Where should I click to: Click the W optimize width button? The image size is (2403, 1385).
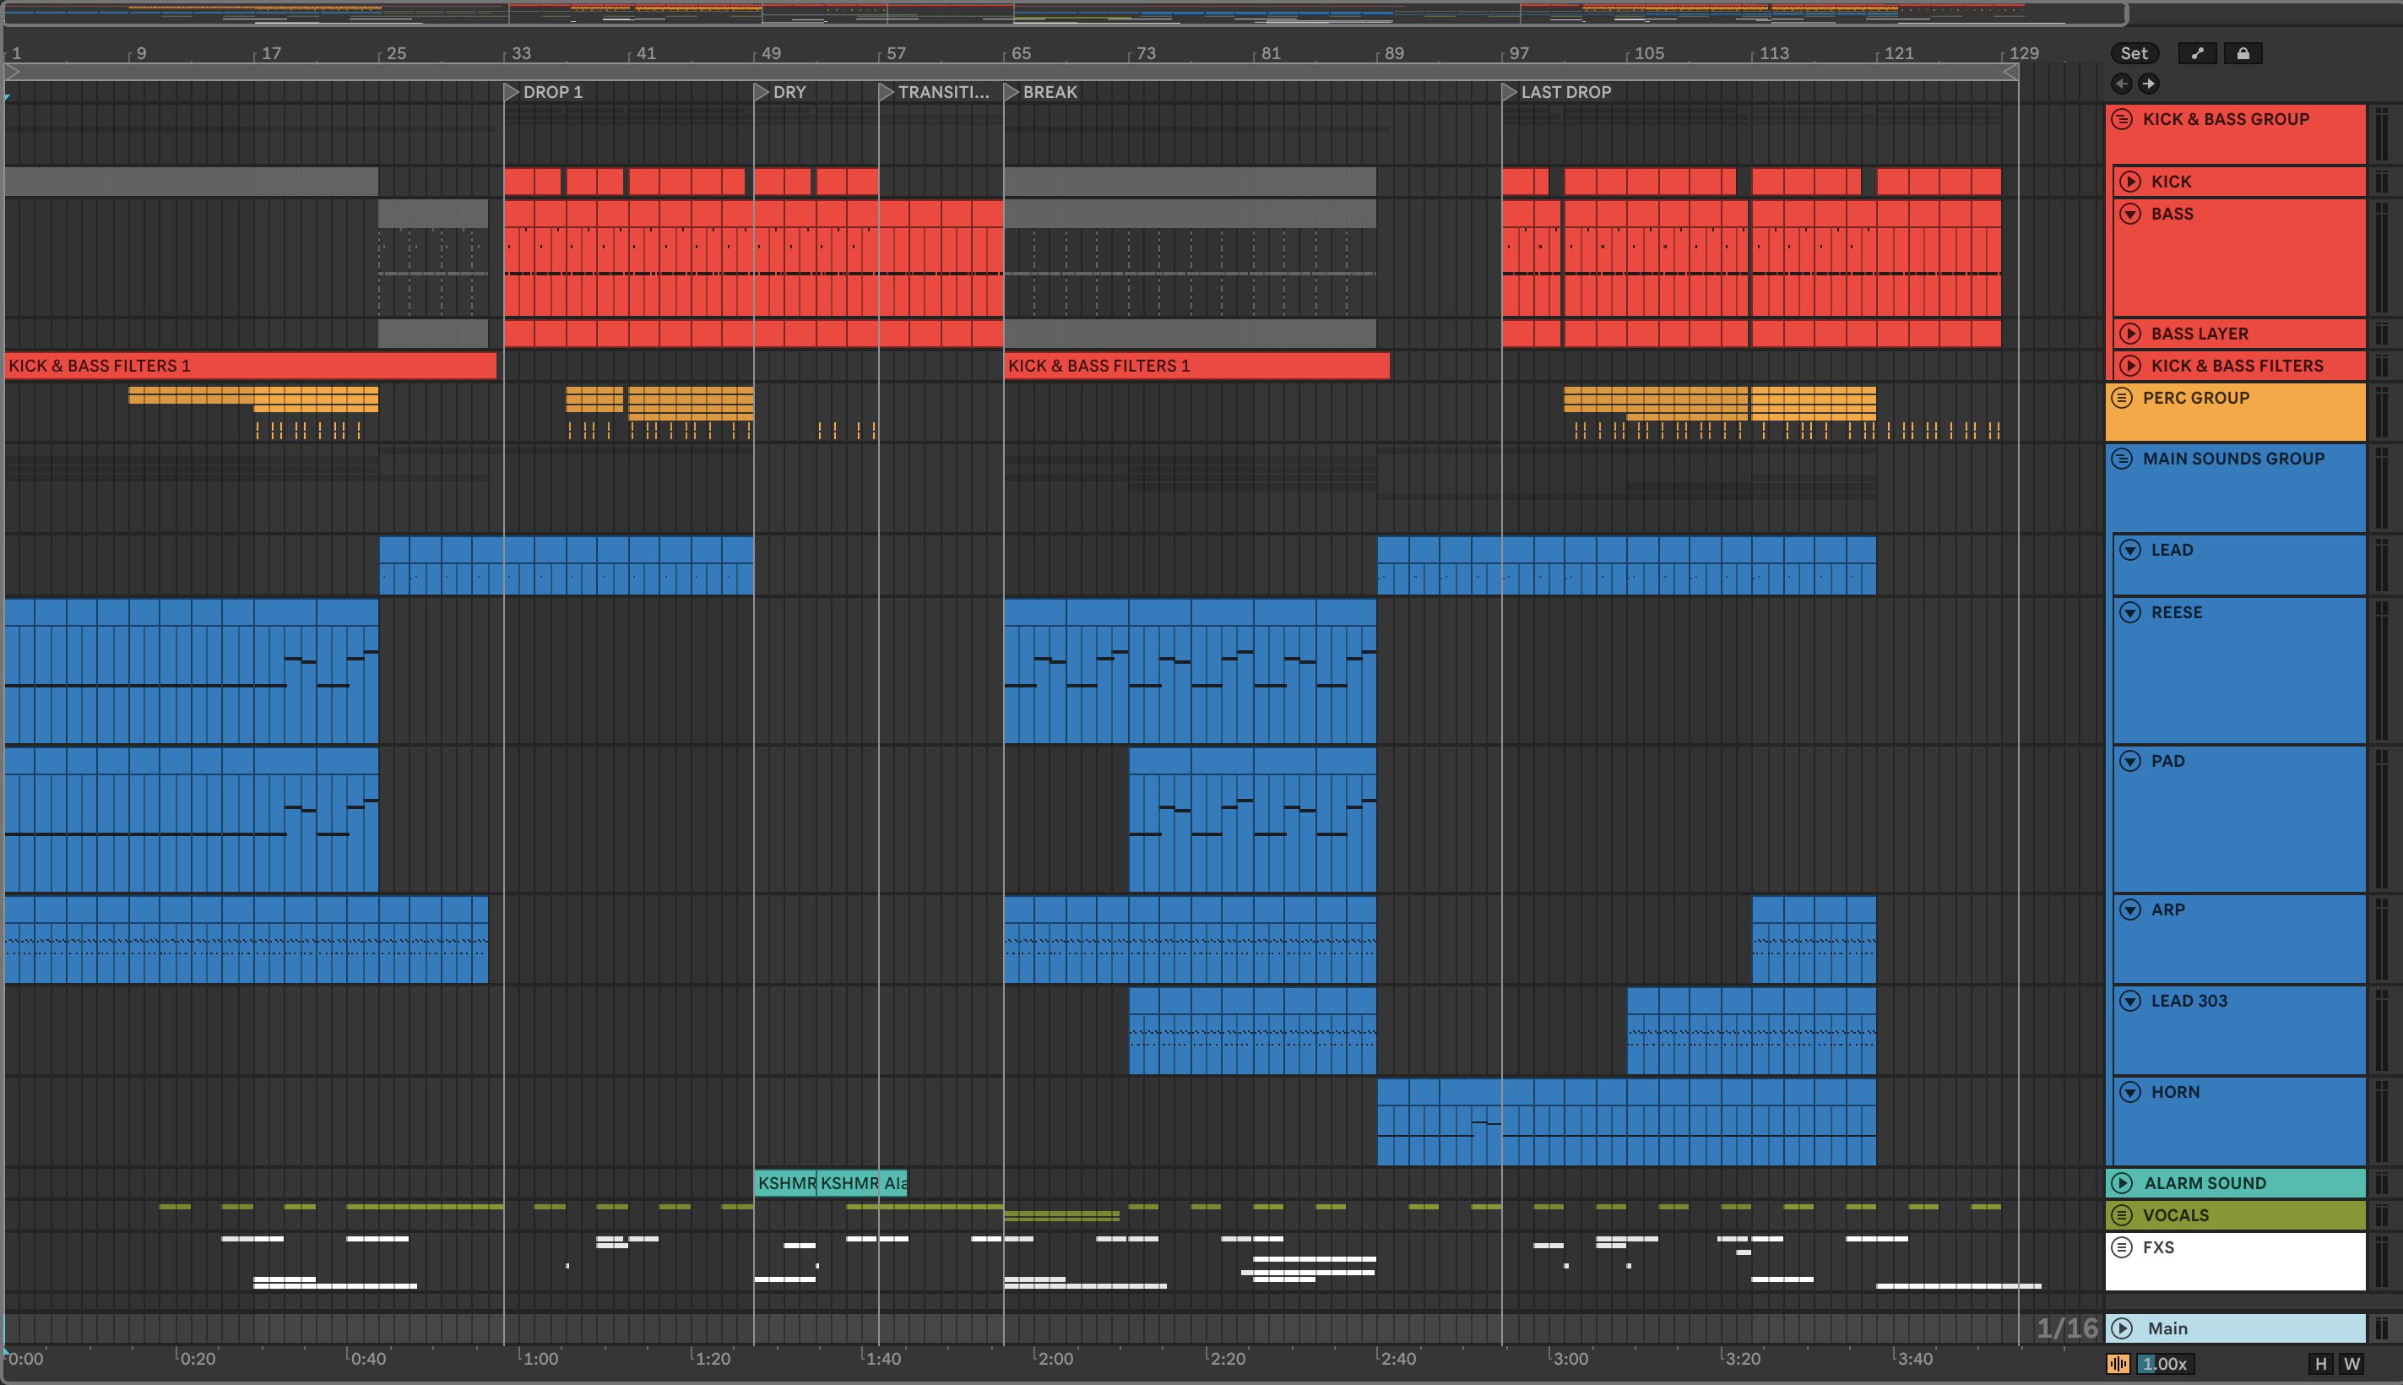pos(2351,1363)
